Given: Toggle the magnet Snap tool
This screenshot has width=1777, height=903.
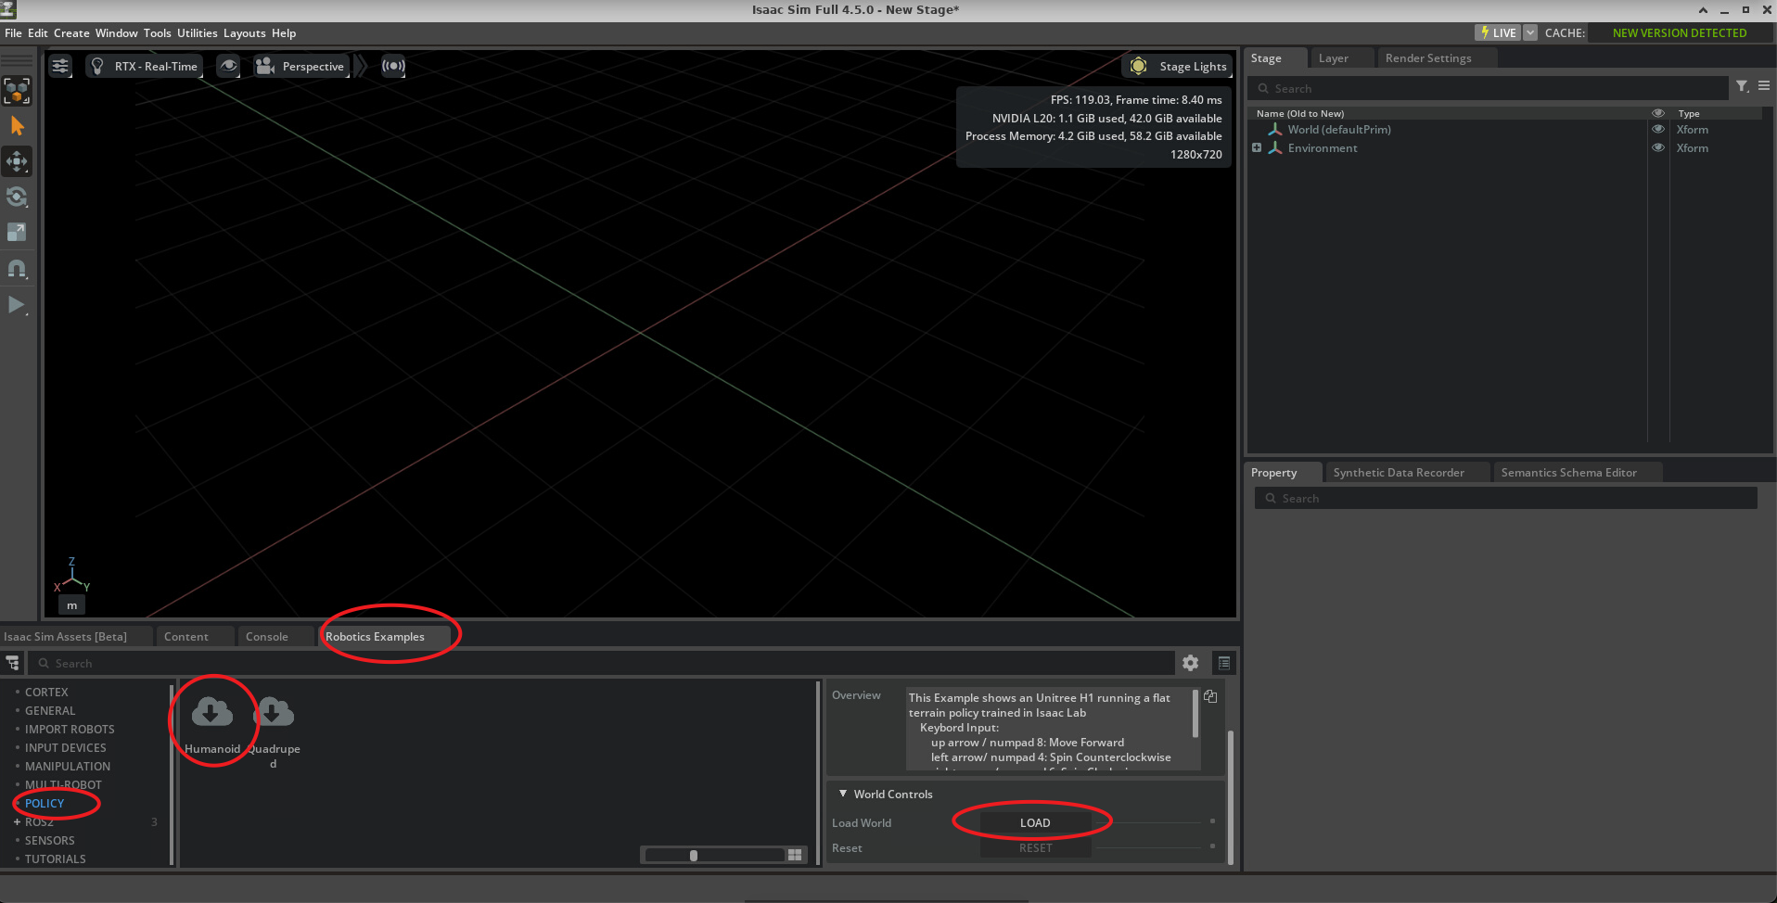Looking at the screenshot, I should tap(17, 269).
